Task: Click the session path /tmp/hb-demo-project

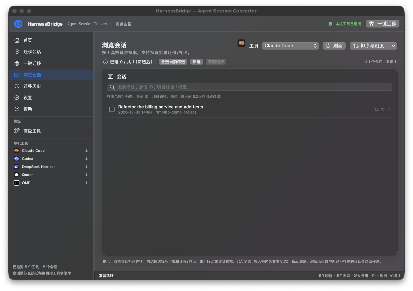Action: 176,112
